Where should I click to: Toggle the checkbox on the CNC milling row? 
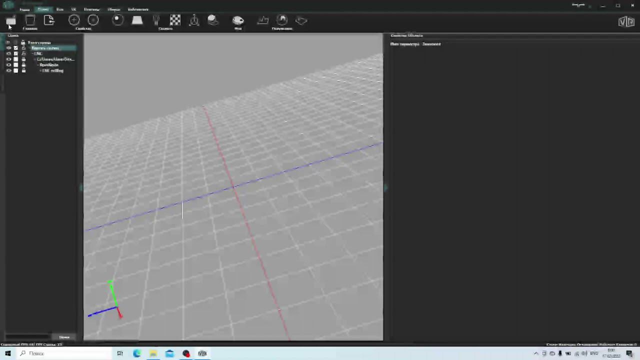click(x=16, y=70)
